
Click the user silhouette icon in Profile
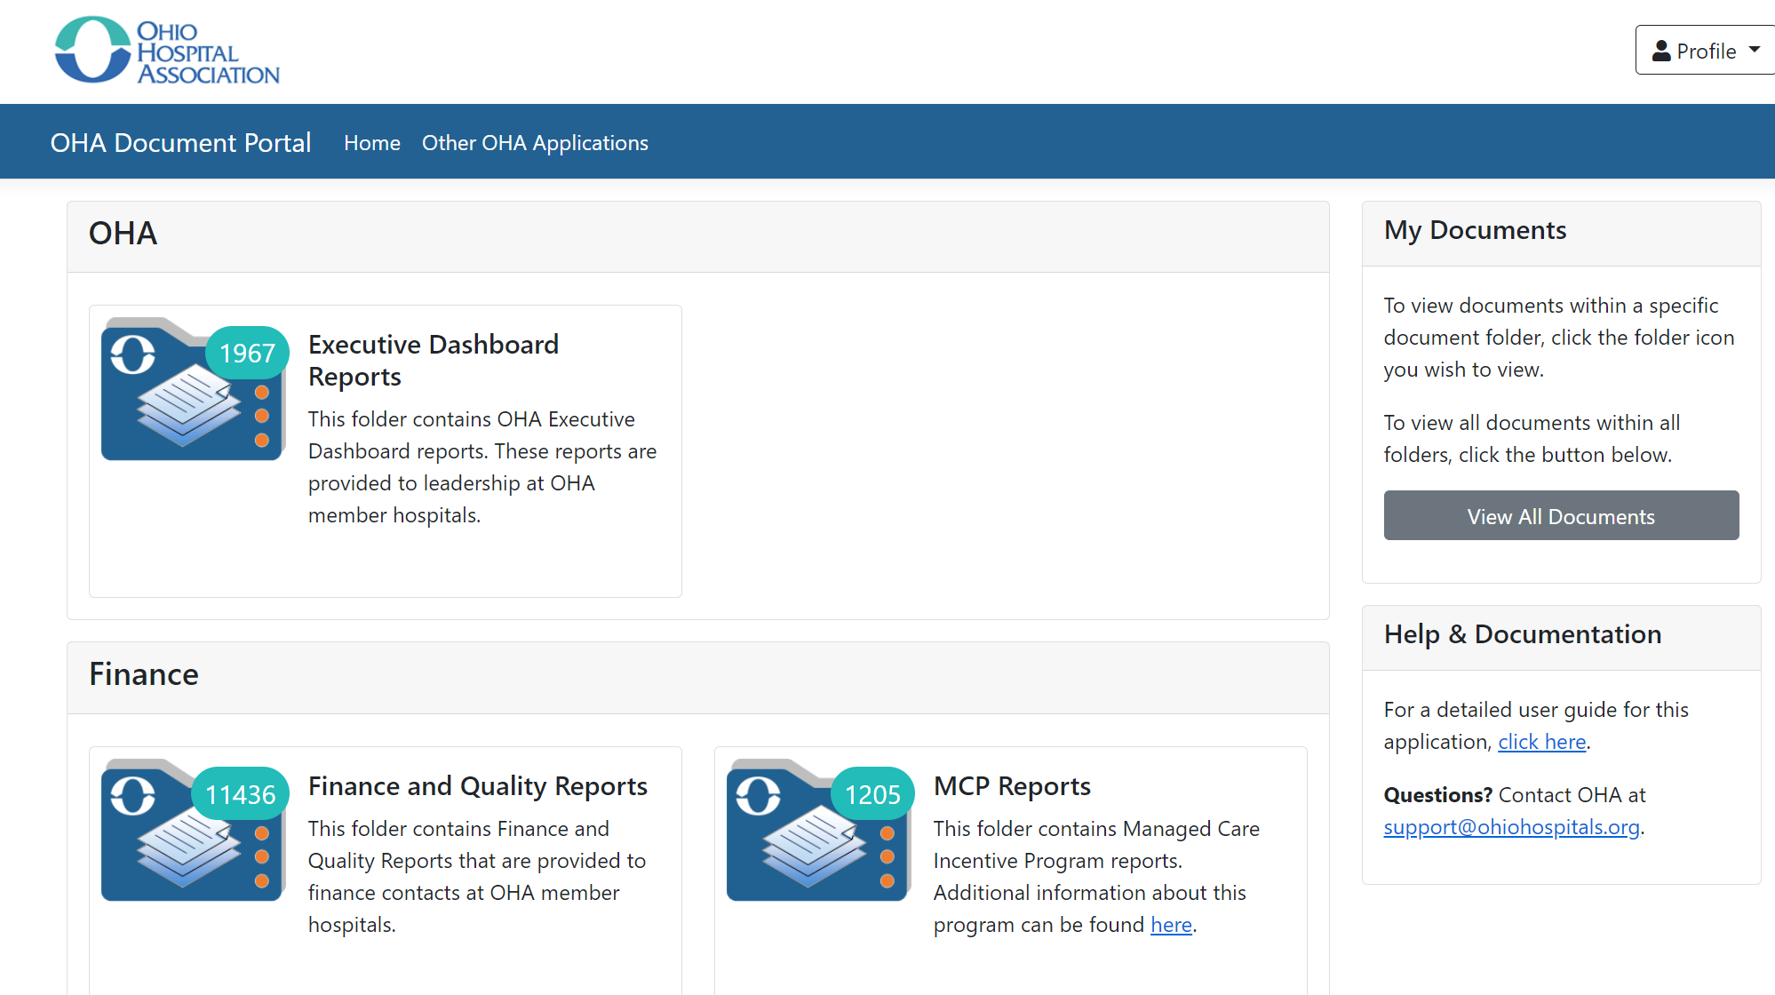[1660, 51]
